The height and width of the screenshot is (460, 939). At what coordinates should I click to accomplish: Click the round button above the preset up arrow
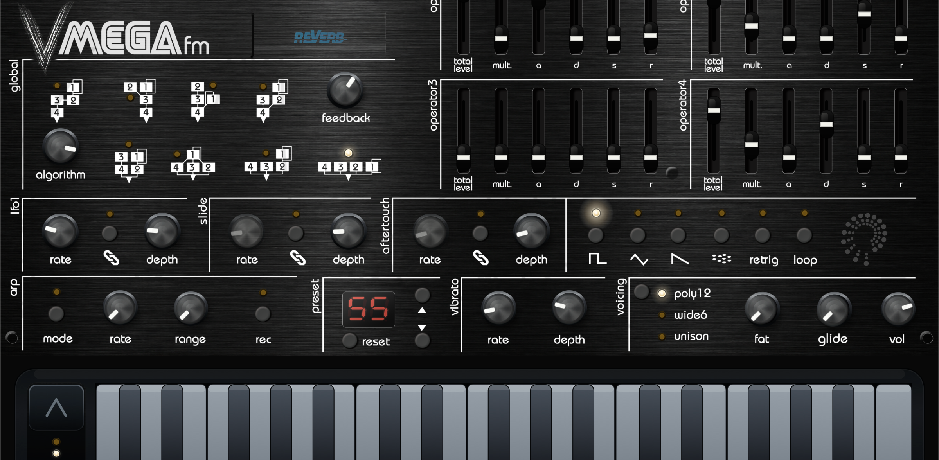[422, 295]
